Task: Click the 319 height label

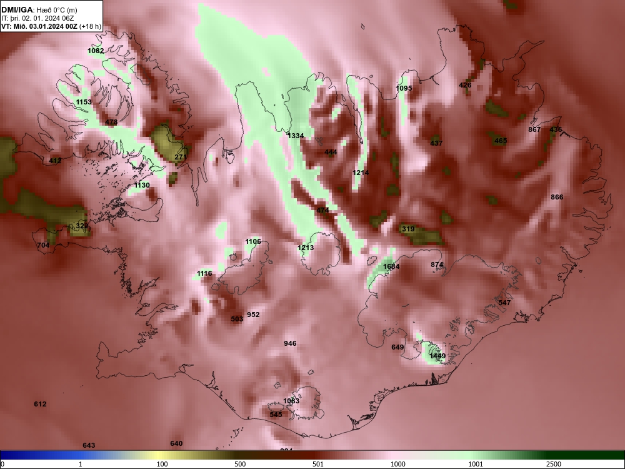Action: pos(408,229)
